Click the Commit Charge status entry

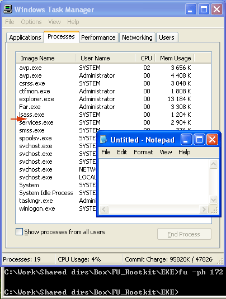[169, 259]
